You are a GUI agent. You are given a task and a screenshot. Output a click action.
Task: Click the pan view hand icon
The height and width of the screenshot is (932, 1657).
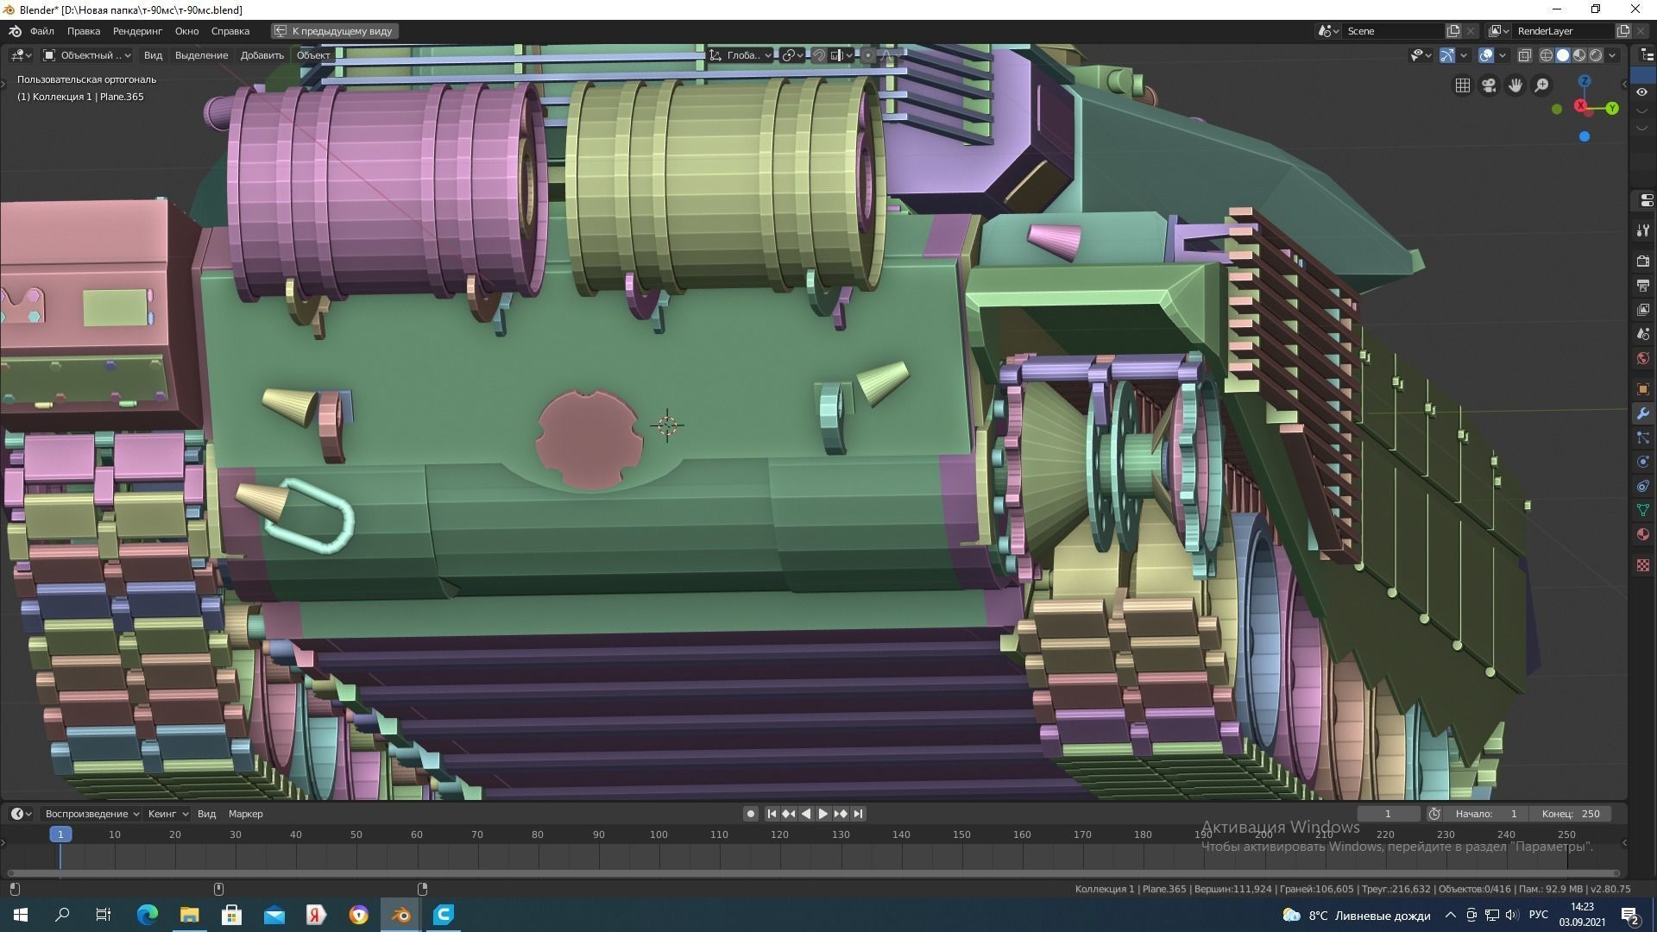(1515, 85)
